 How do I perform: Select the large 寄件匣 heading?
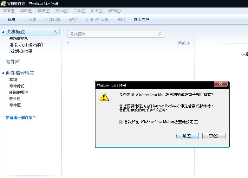[x=13, y=62]
